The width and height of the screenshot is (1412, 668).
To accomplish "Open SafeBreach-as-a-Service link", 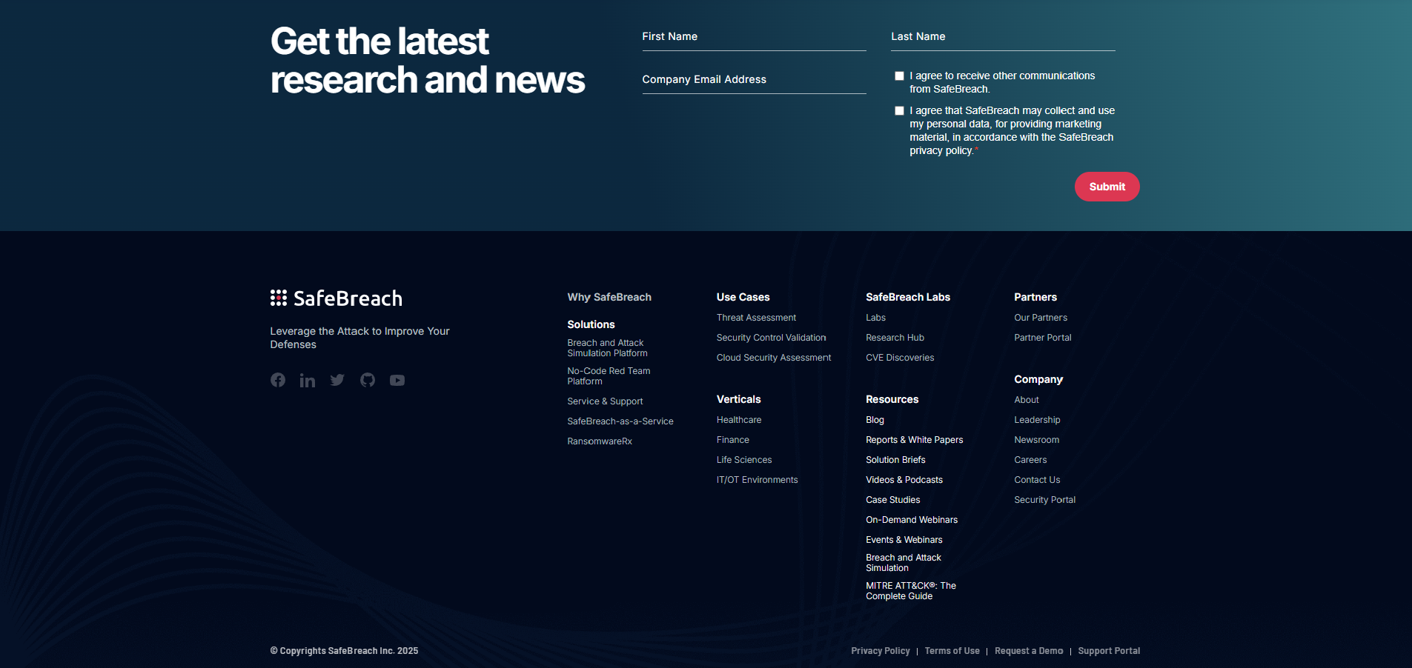I will [620, 421].
